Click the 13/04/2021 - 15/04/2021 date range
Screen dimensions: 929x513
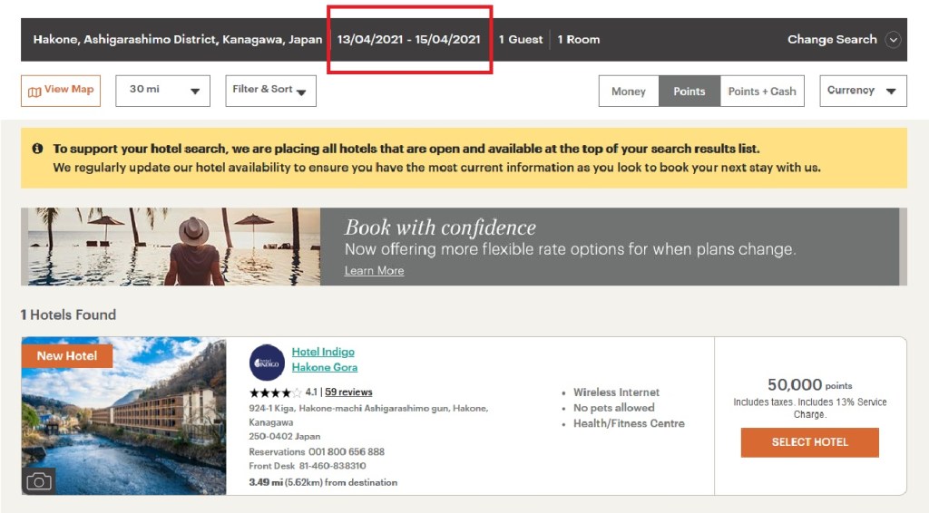(x=408, y=40)
